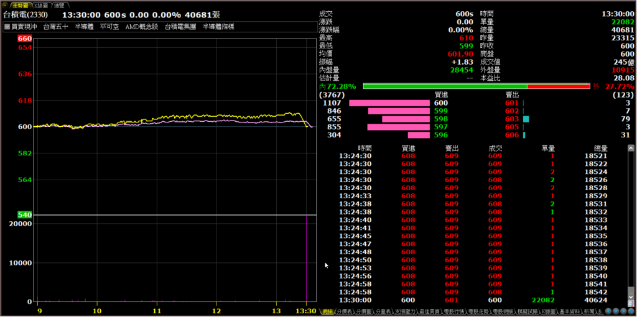Click the 最低 value 599
The image size is (637, 317).
tap(467, 46)
